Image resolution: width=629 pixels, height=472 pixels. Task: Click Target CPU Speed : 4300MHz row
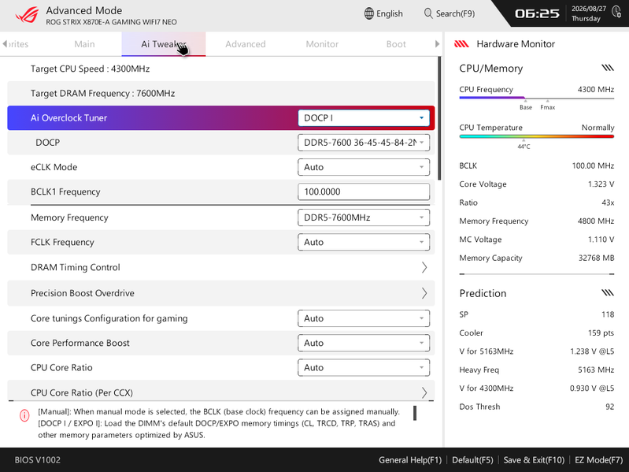pos(220,69)
